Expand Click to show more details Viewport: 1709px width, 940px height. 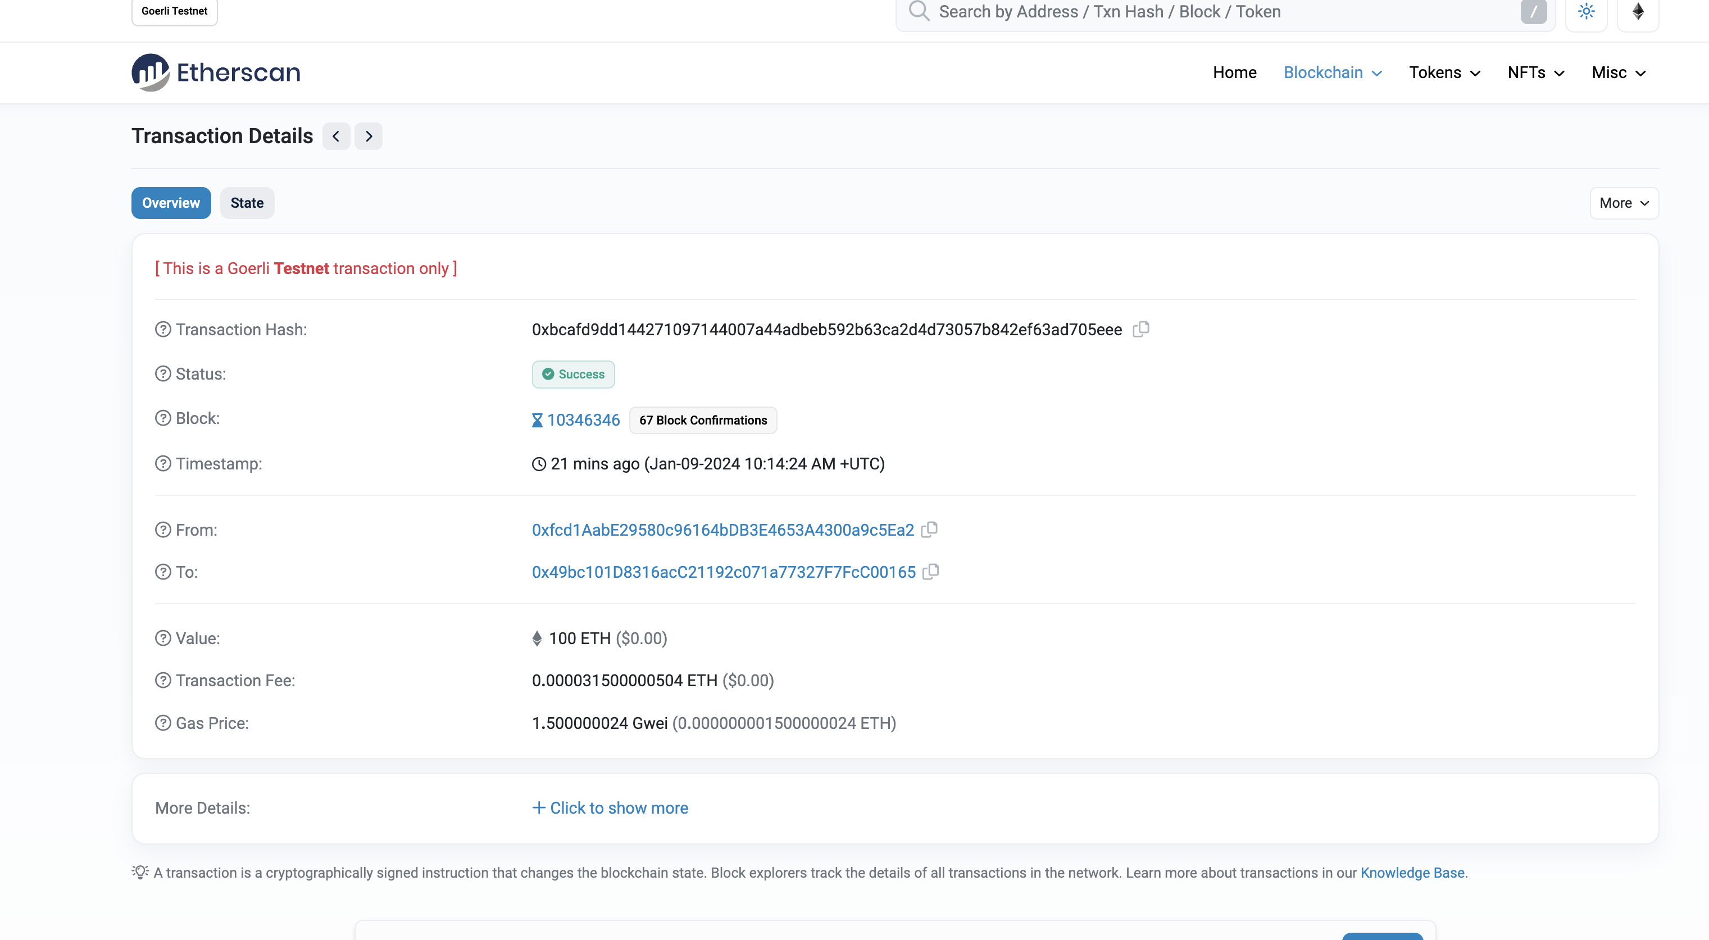click(610, 807)
